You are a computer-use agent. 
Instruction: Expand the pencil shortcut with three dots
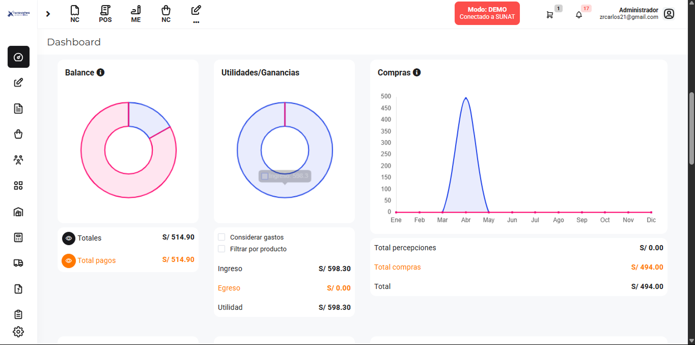tap(196, 14)
